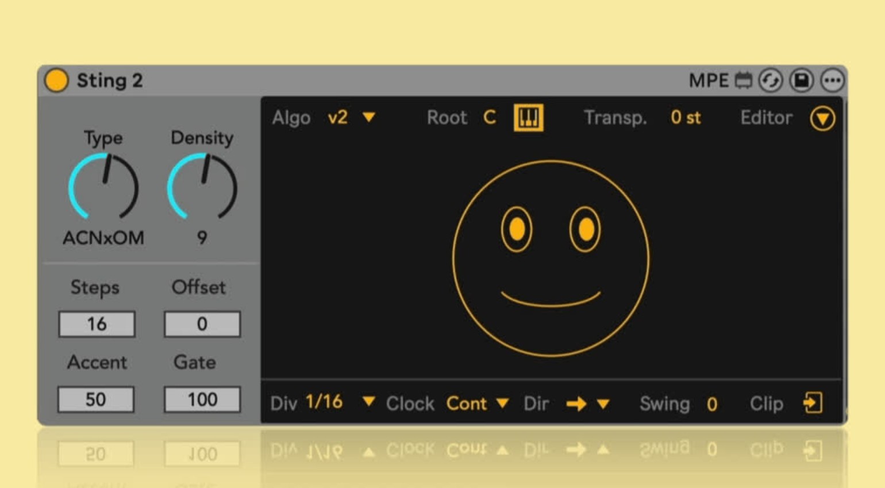Image resolution: width=885 pixels, height=488 pixels.
Task: Click the hot-swap presets circular arrows icon
Action: coord(771,80)
